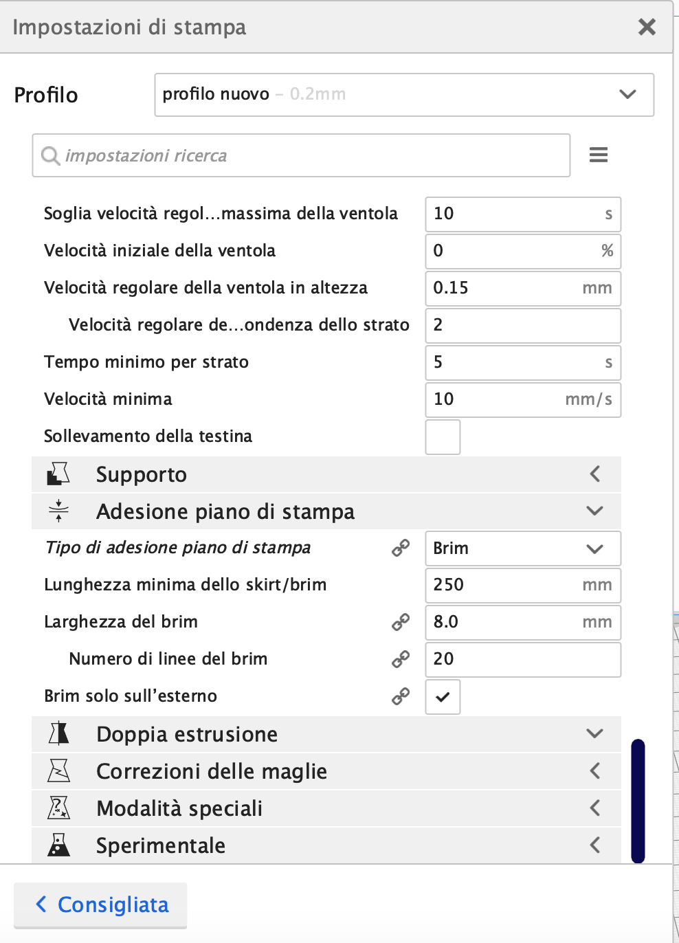Viewport: 679px width, 943px height.
Task: Enable Sollevamento della testina checkbox
Action: pos(443,437)
